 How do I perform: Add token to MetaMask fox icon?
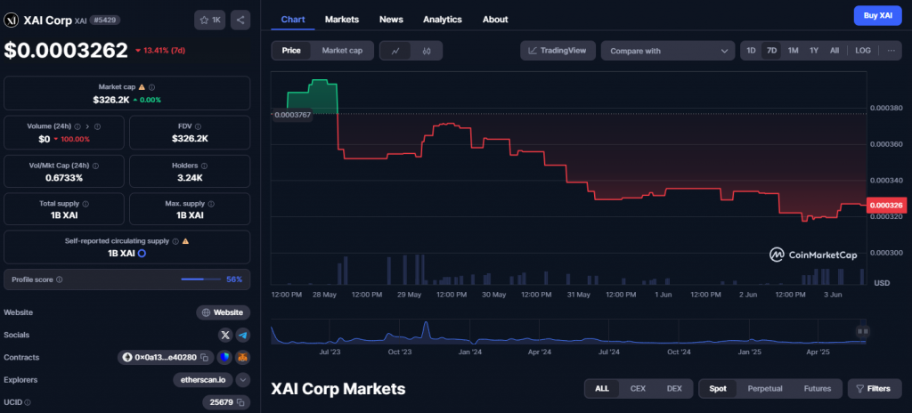[x=243, y=357]
